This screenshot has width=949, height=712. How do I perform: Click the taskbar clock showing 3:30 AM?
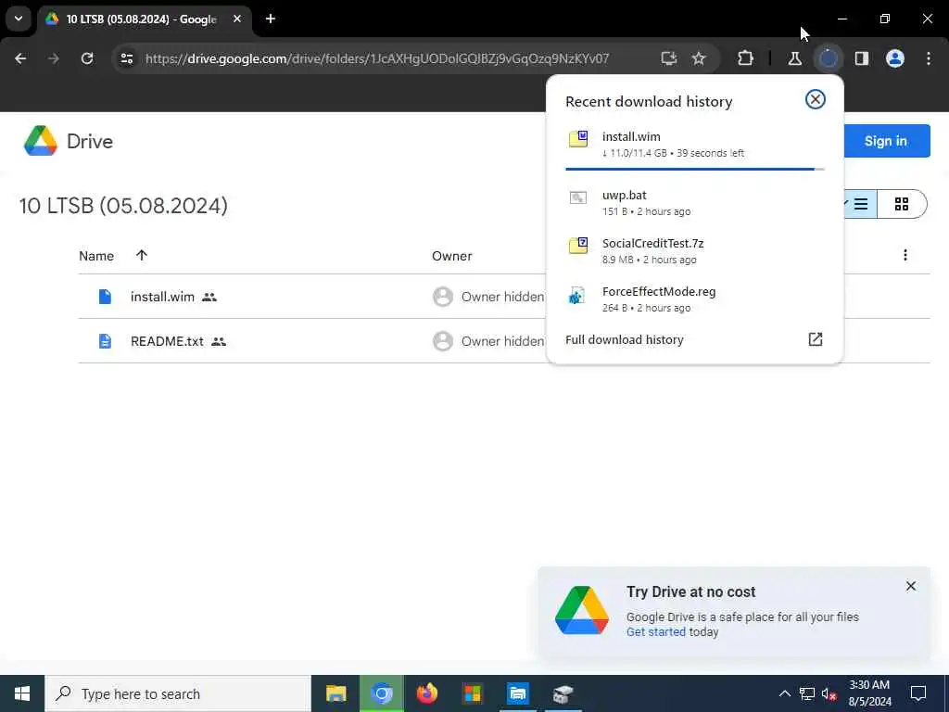[869, 693]
